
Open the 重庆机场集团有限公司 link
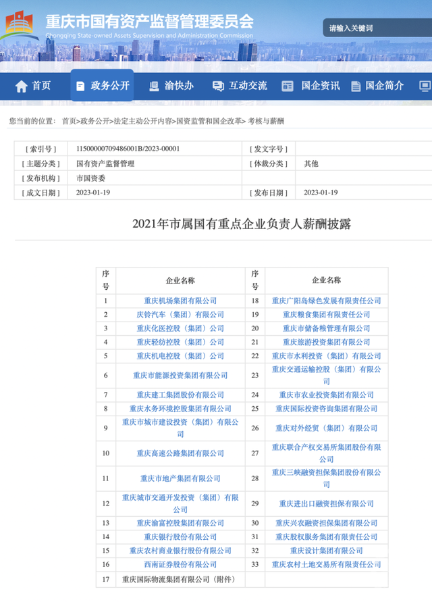coord(180,301)
